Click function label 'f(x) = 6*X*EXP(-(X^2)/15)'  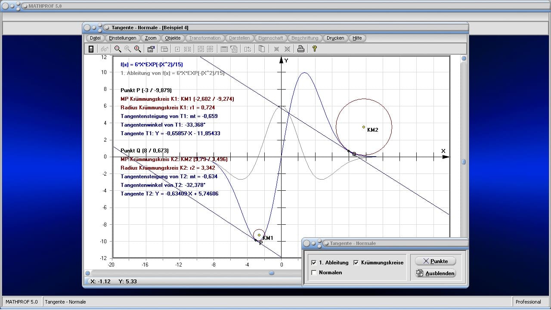[x=152, y=65]
